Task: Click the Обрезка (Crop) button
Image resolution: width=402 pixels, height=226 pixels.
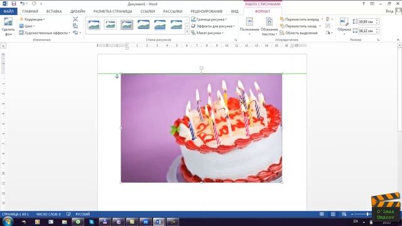Action: point(344,26)
